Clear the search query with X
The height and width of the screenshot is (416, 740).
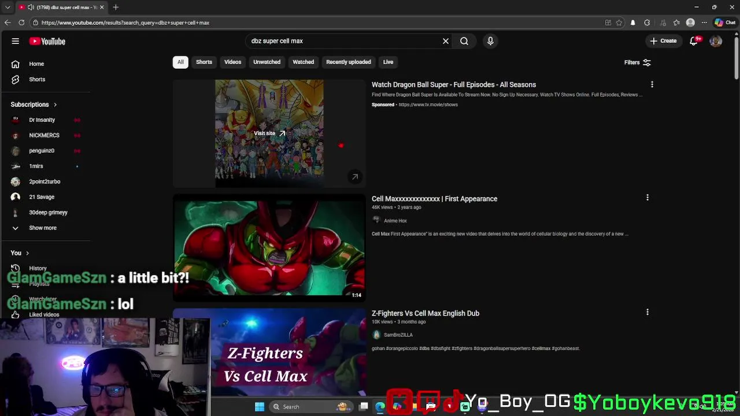[446, 41]
